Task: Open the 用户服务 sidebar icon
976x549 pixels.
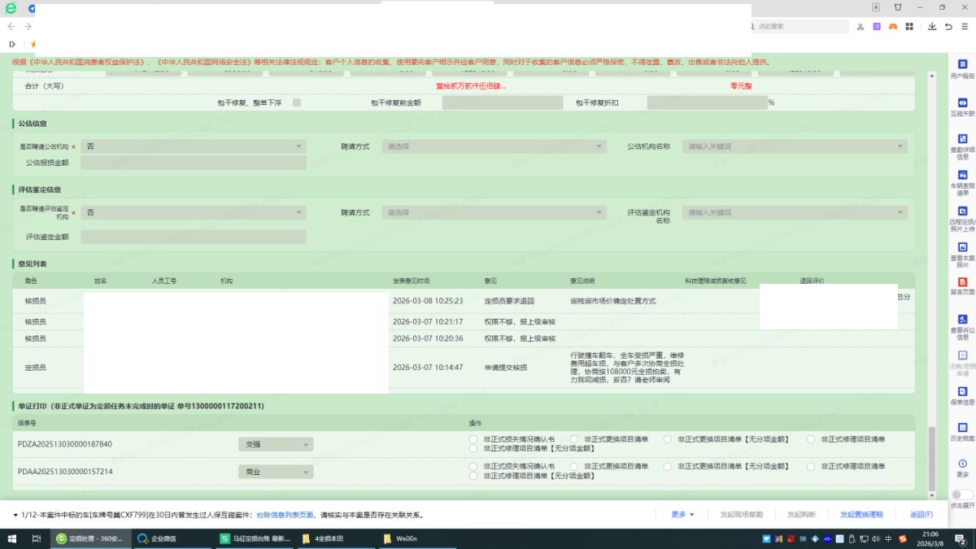Action: pyautogui.click(x=962, y=67)
